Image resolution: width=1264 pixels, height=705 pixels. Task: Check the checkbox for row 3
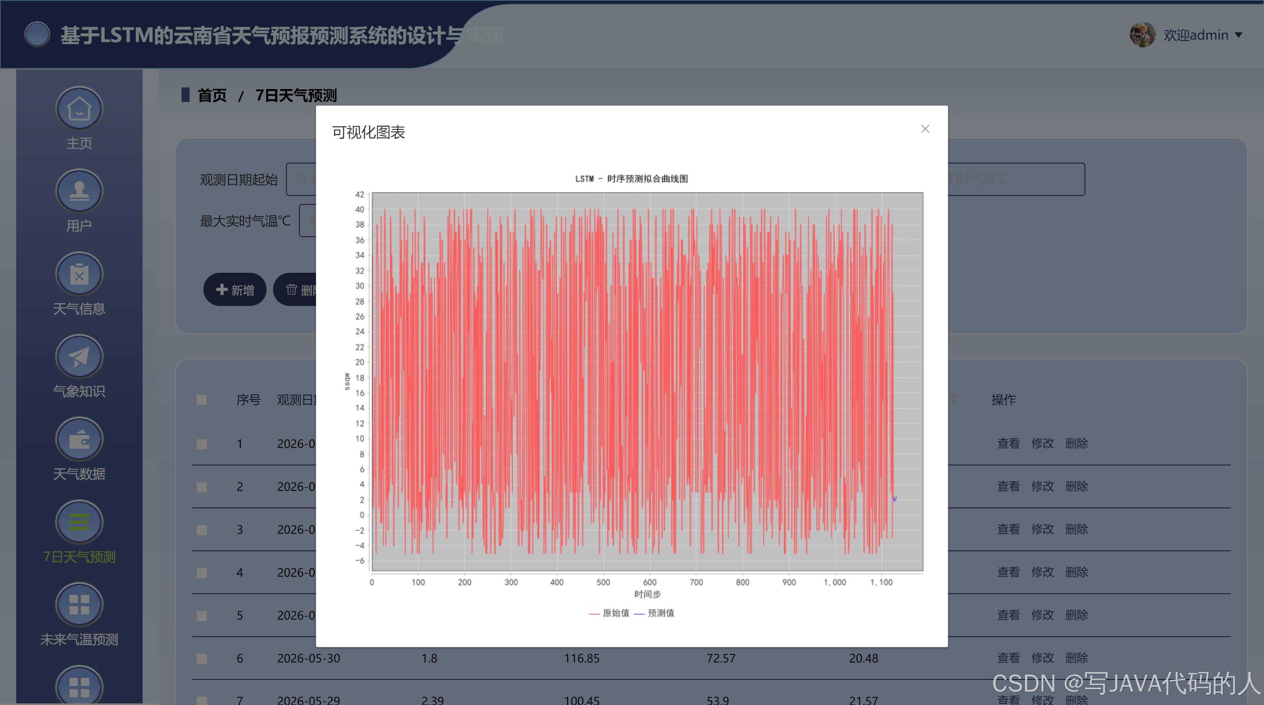[x=202, y=530]
